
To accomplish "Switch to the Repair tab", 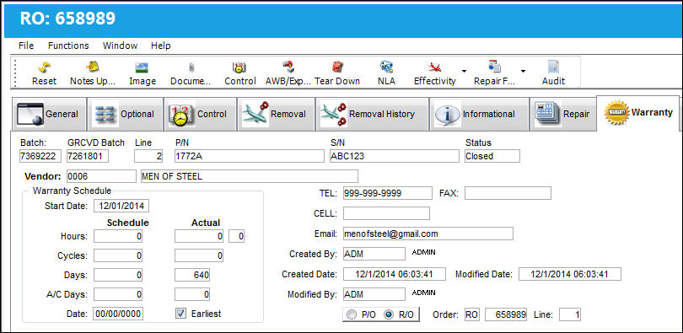I will (562, 115).
